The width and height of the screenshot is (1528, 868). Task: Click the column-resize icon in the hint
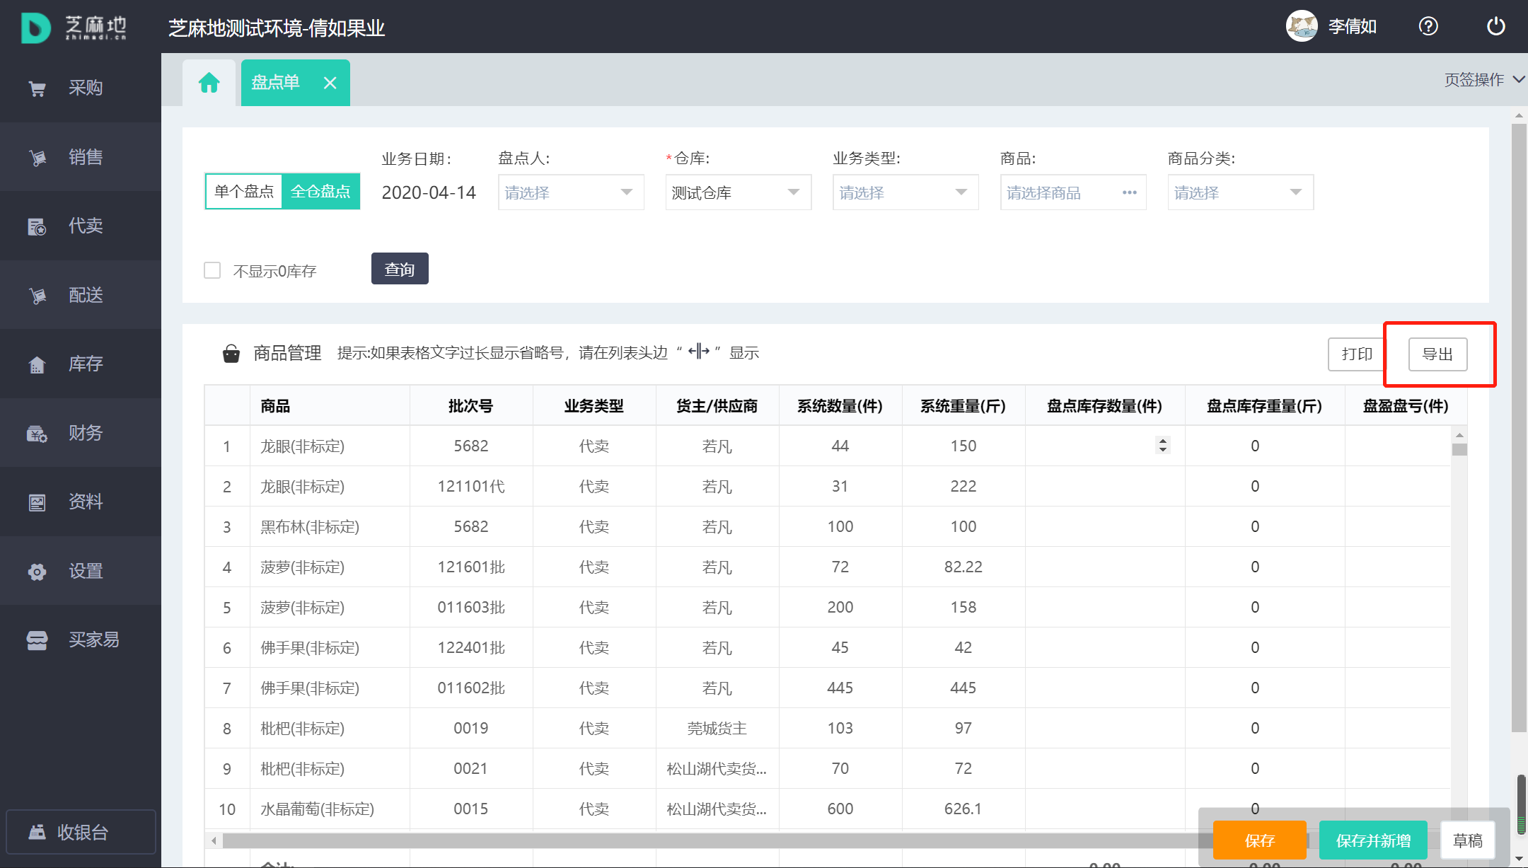tap(698, 351)
